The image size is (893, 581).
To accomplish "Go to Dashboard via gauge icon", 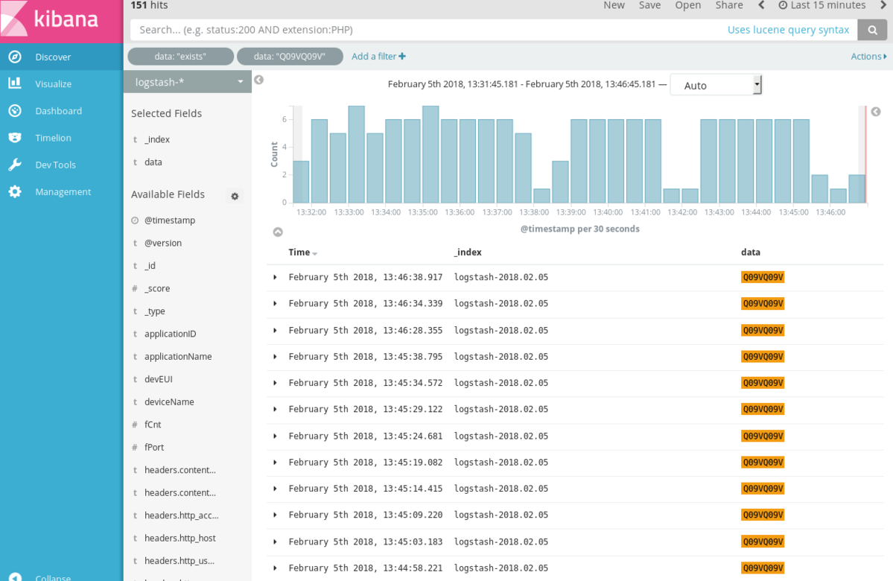I will tap(15, 110).
